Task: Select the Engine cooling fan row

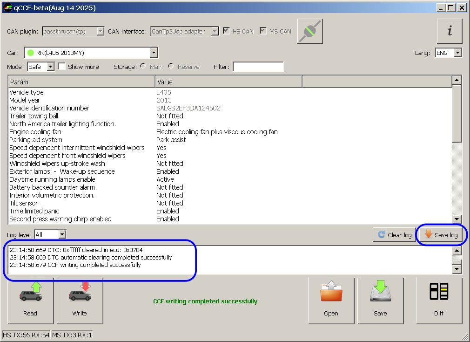Action: 230,132
